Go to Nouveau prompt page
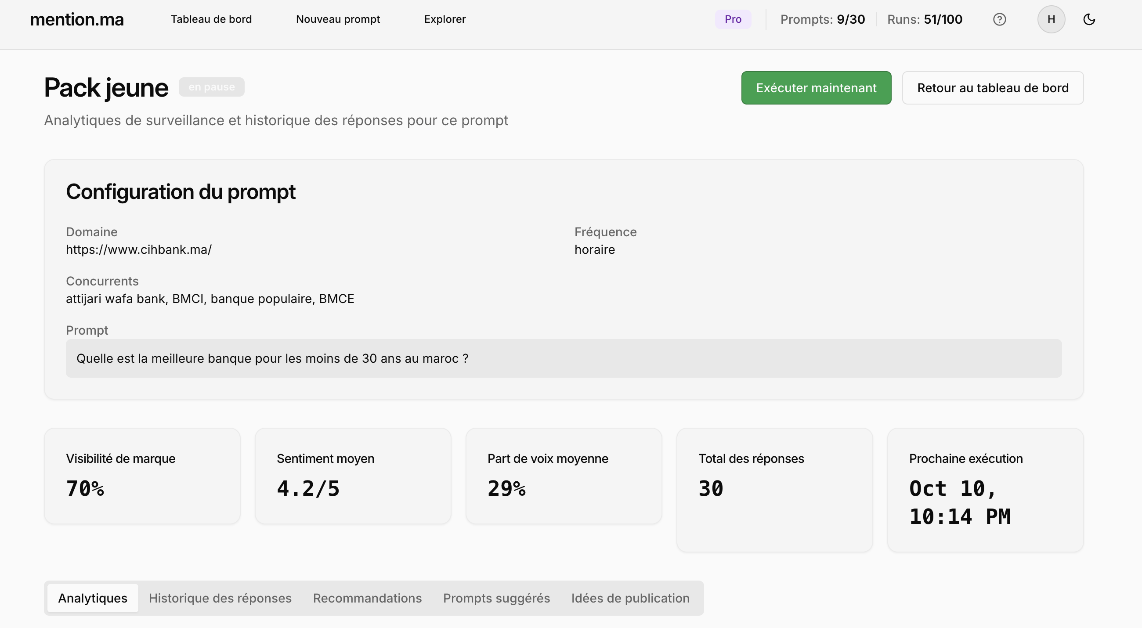Screen dimensions: 1142x628 pos(338,19)
